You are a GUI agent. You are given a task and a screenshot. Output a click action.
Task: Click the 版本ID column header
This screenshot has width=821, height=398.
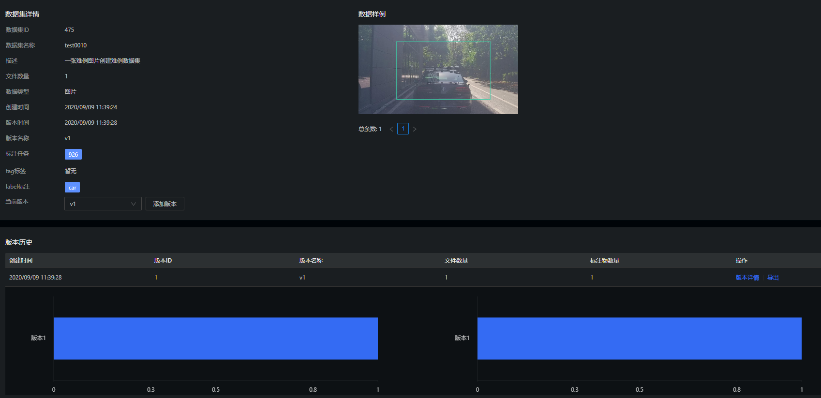point(163,261)
